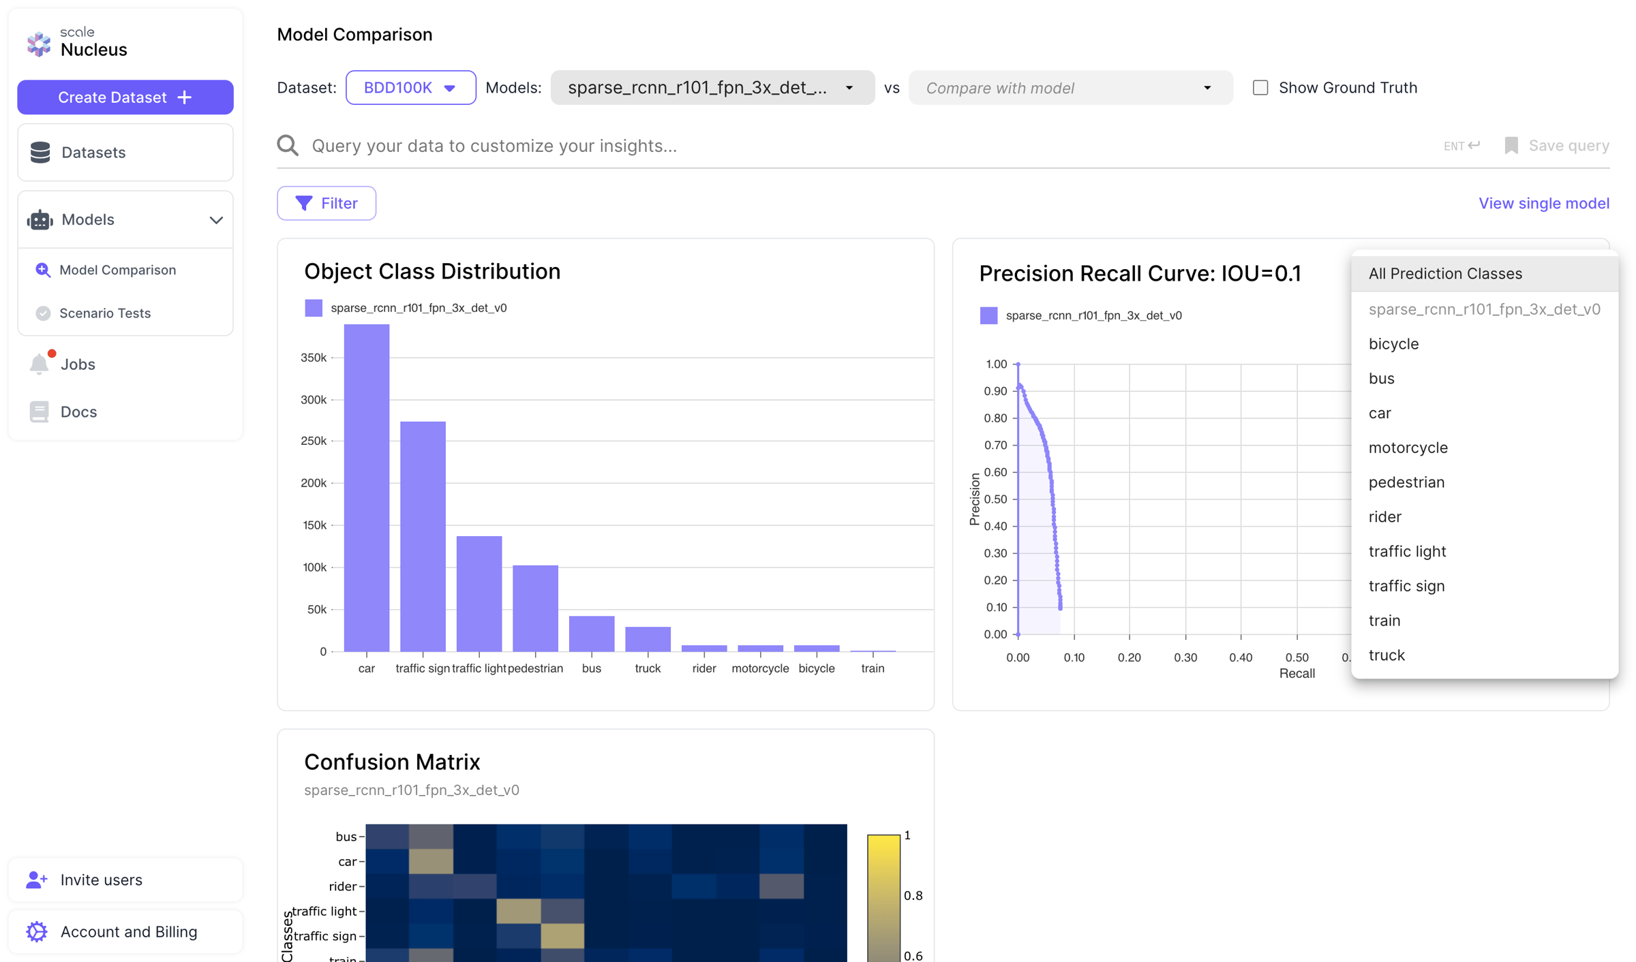
Task: Click the traffic sign bar in chart
Action: (423, 537)
